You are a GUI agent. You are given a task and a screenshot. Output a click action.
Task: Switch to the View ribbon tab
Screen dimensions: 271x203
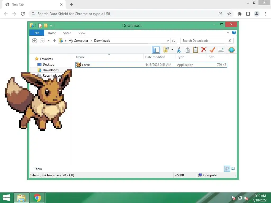click(82, 33)
